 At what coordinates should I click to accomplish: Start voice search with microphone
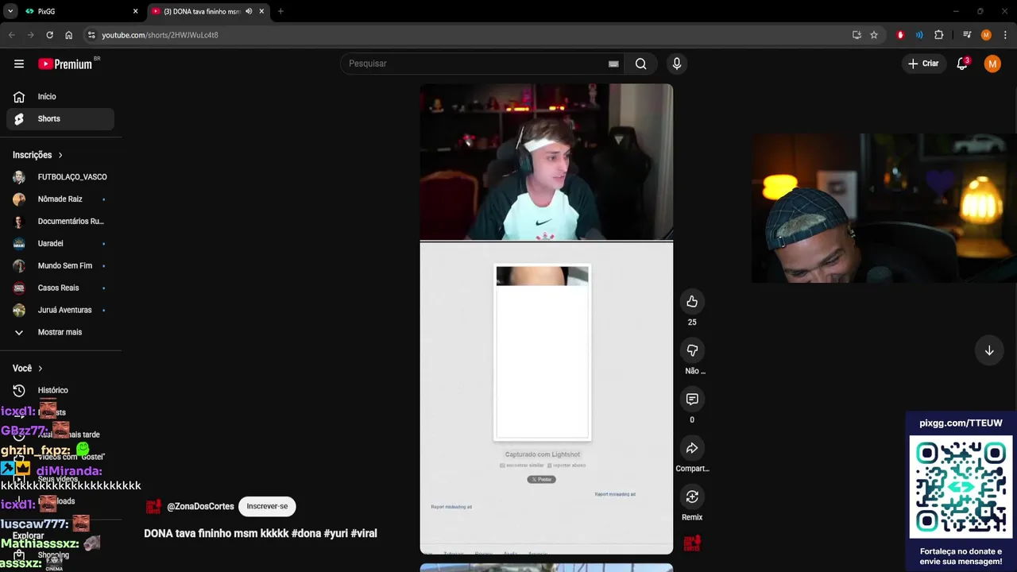[676, 64]
